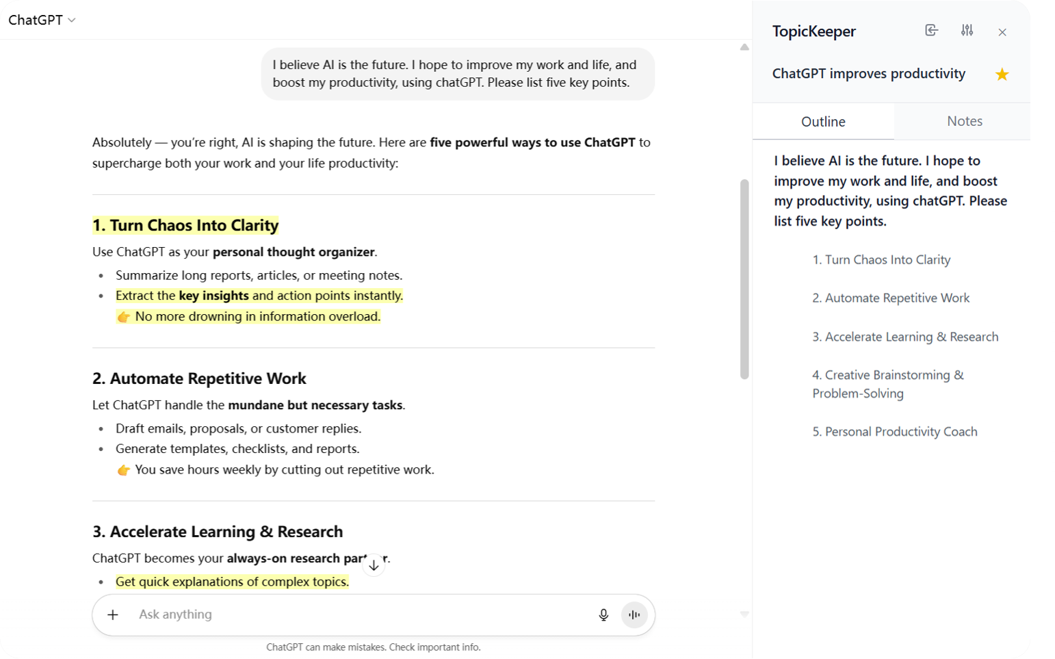Select outline item Personal Productivity Coach

(895, 432)
